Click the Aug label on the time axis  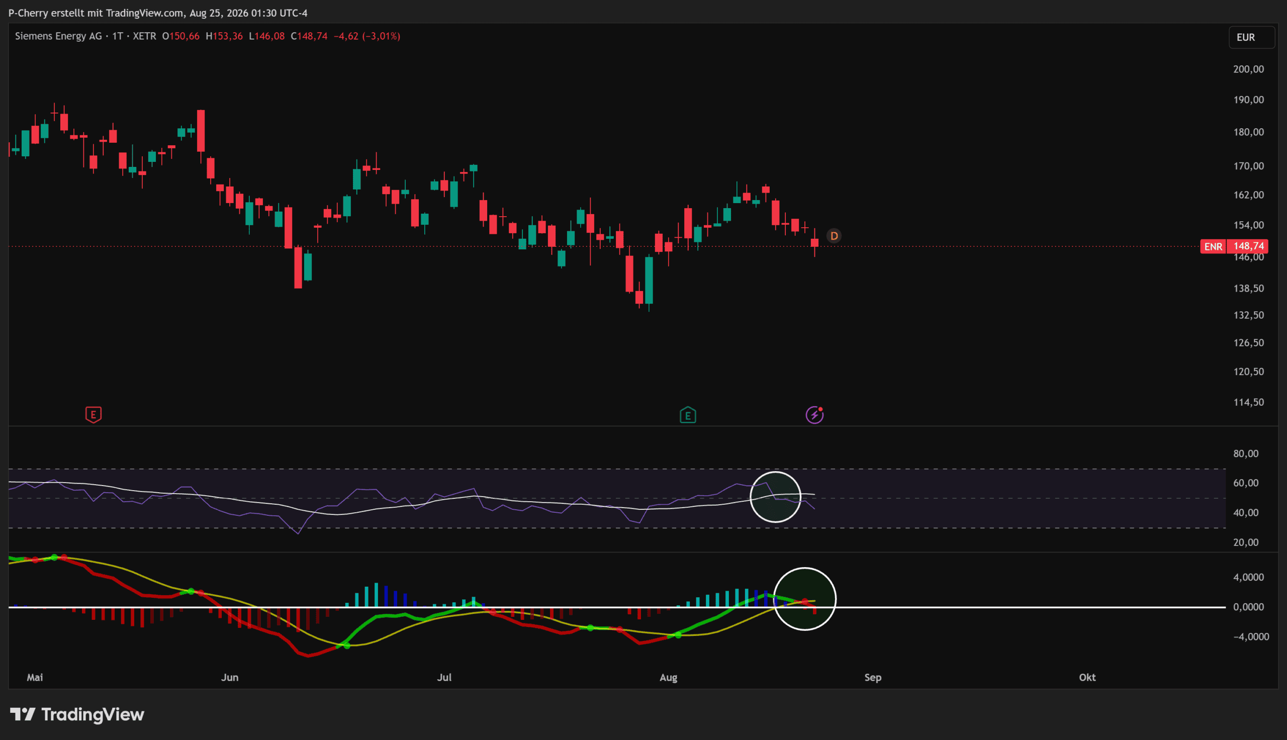669,678
